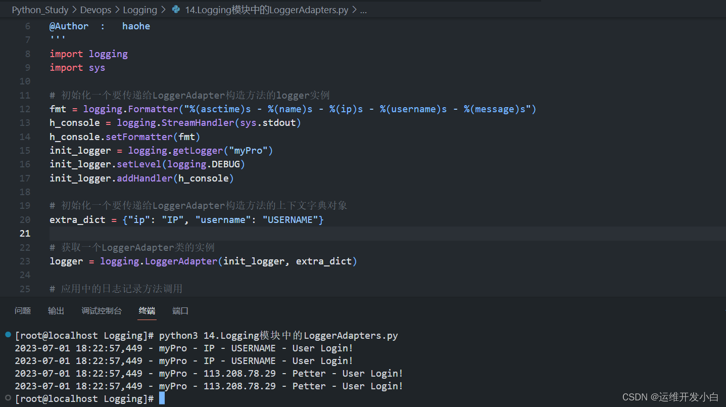Click the last '113.208.78.29 - Petter' output line
Image resolution: width=726 pixels, height=407 pixels.
(209, 386)
